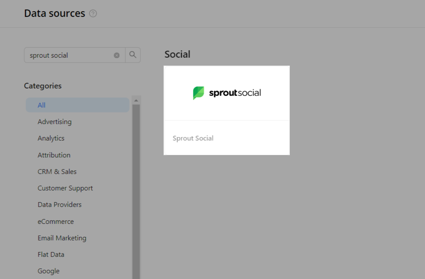The height and width of the screenshot is (279, 425).
Task: Clear the search field text
Action: (x=117, y=55)
